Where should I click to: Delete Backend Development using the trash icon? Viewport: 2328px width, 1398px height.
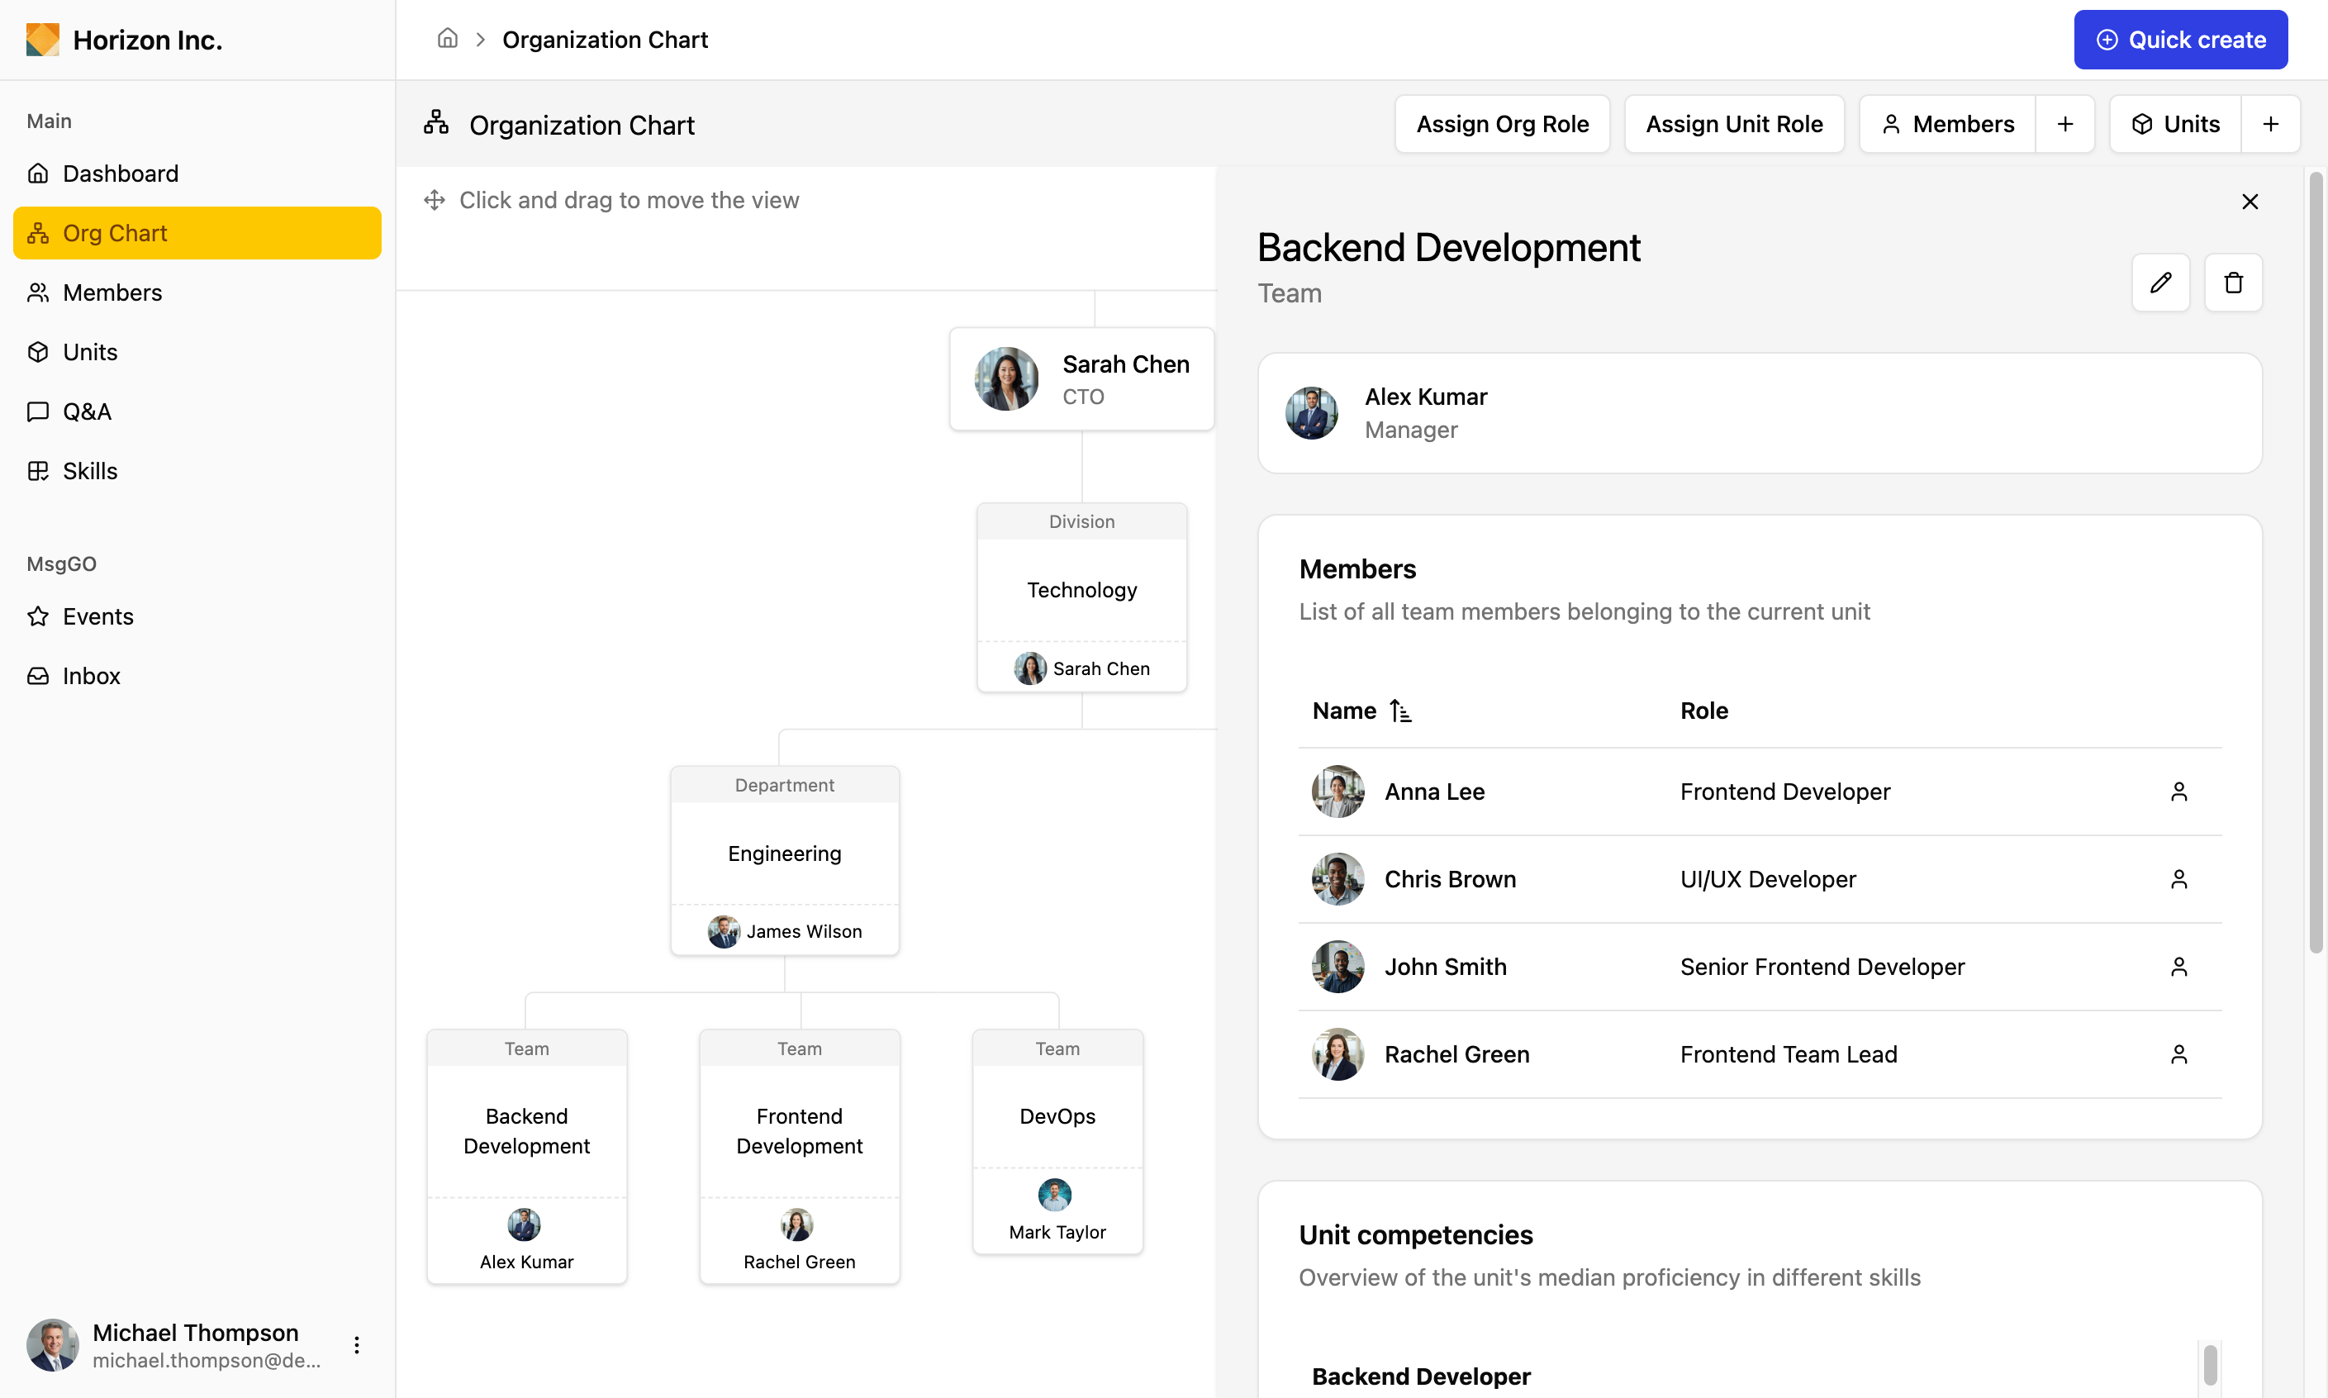2233,283
